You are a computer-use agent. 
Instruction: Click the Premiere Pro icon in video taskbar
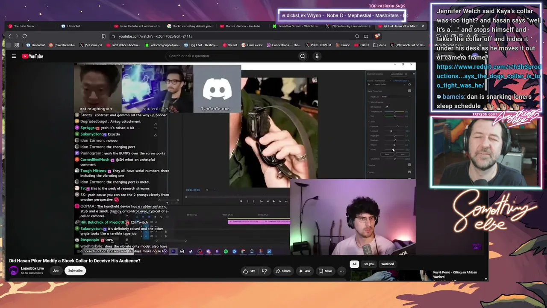(174, 252)
